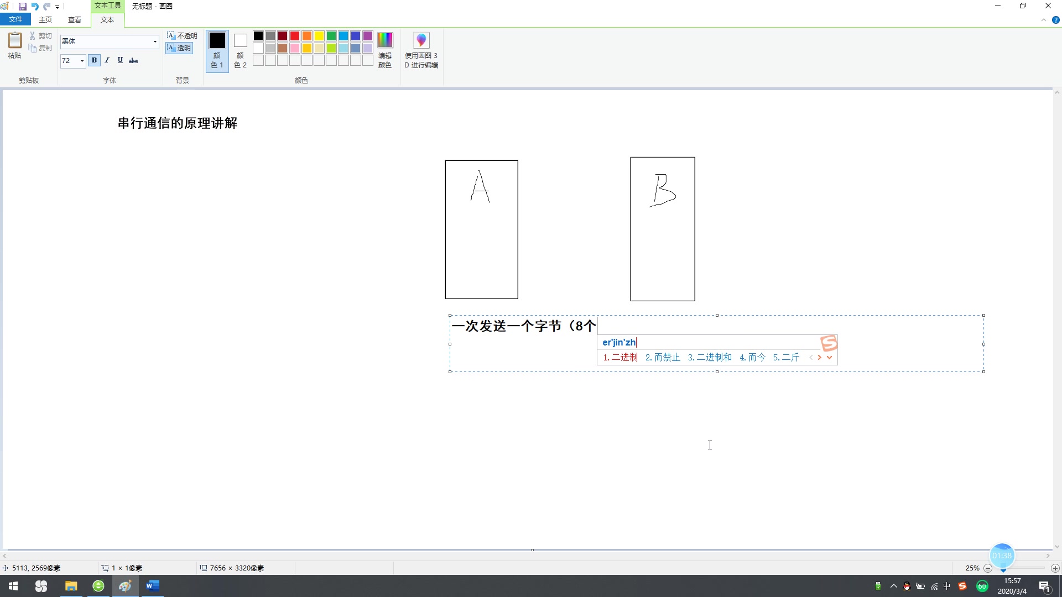This screenshot has height=597, width=1062.
Task: Click the vertical scrollbar down arrow
Action: point(1057,546)
